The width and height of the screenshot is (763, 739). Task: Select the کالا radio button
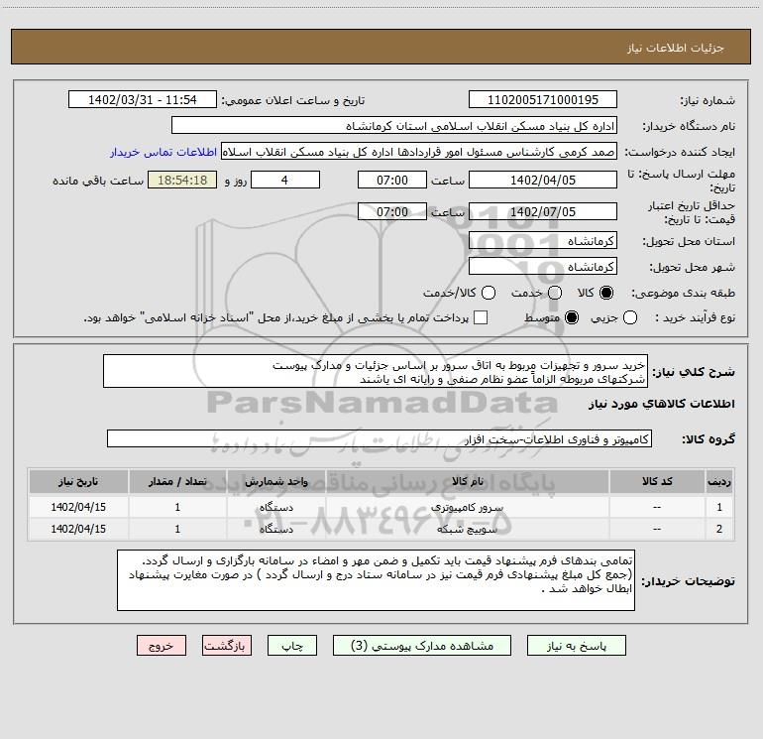pyautogui.click(x=606, y=293)
